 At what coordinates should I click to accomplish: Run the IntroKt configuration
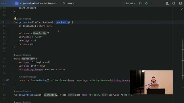point(140,3)
